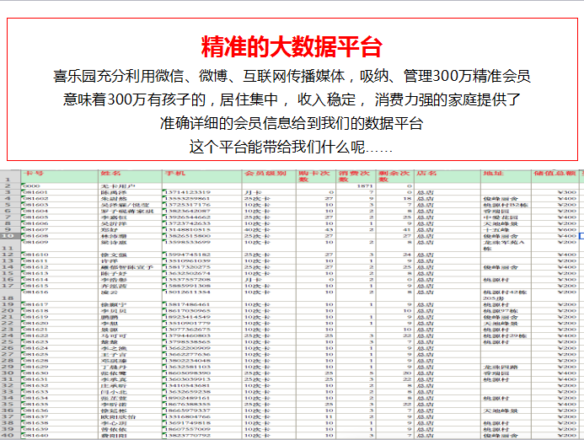This screenshot has width=584, height=440.
Task: Click the 40次卡 membership level cell
Action: [270, 229]
